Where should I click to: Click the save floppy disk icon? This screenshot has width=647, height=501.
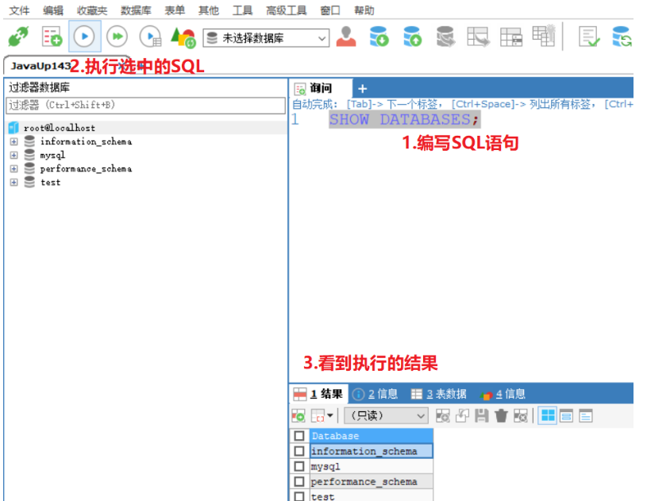[x=482, y=415]
